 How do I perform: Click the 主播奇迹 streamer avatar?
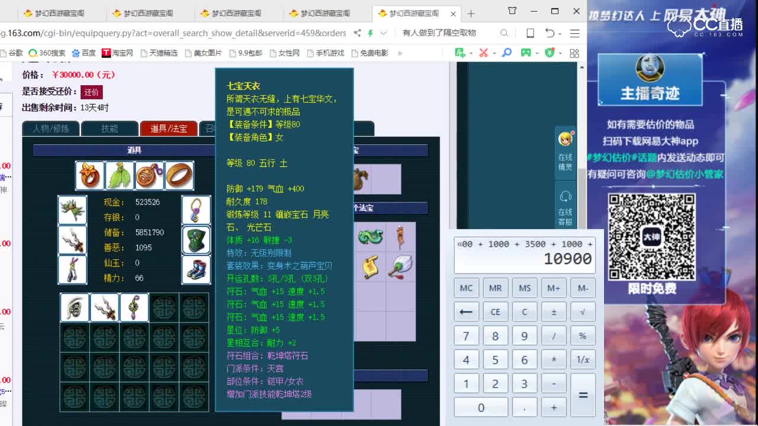pyautogui.click(x=650, y=68)
